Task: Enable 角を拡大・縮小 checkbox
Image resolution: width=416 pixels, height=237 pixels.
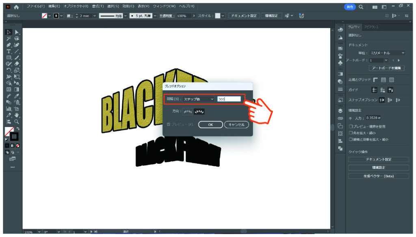Action: pyautogui.click(x=351, y=133)
